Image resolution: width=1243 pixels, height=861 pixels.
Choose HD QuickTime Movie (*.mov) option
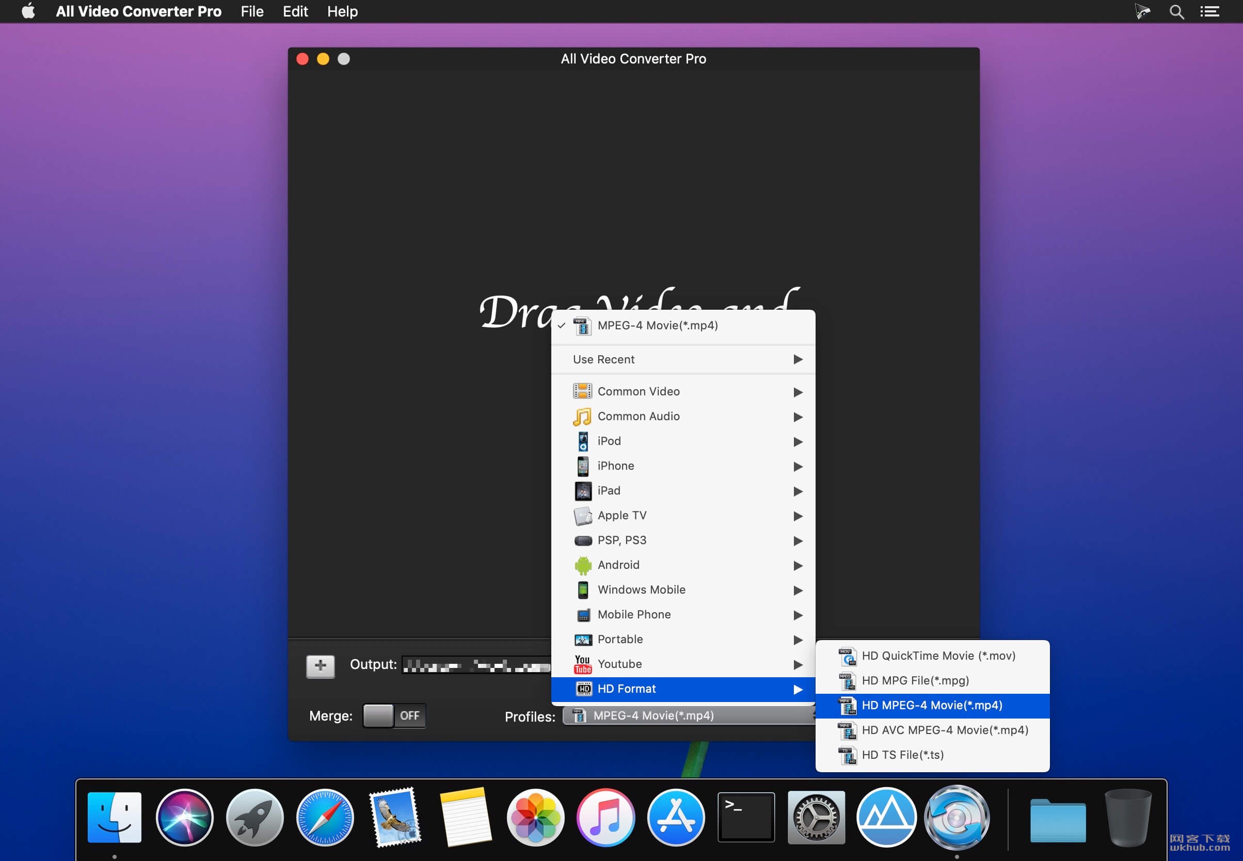(932, 656)
